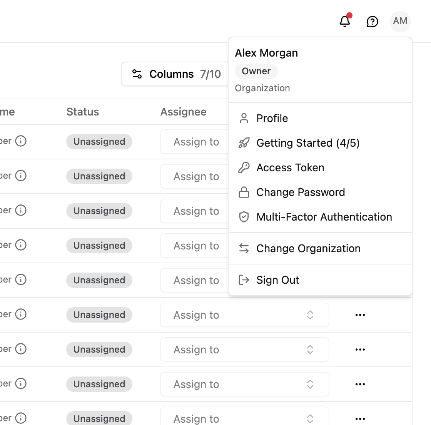
Task: Click the Sign Out arrow icon
Action: point(244,280)
